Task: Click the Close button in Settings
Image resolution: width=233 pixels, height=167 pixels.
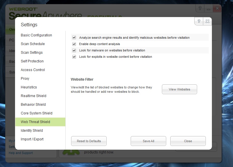Action: pyautogui.click(x=188, y=141)
